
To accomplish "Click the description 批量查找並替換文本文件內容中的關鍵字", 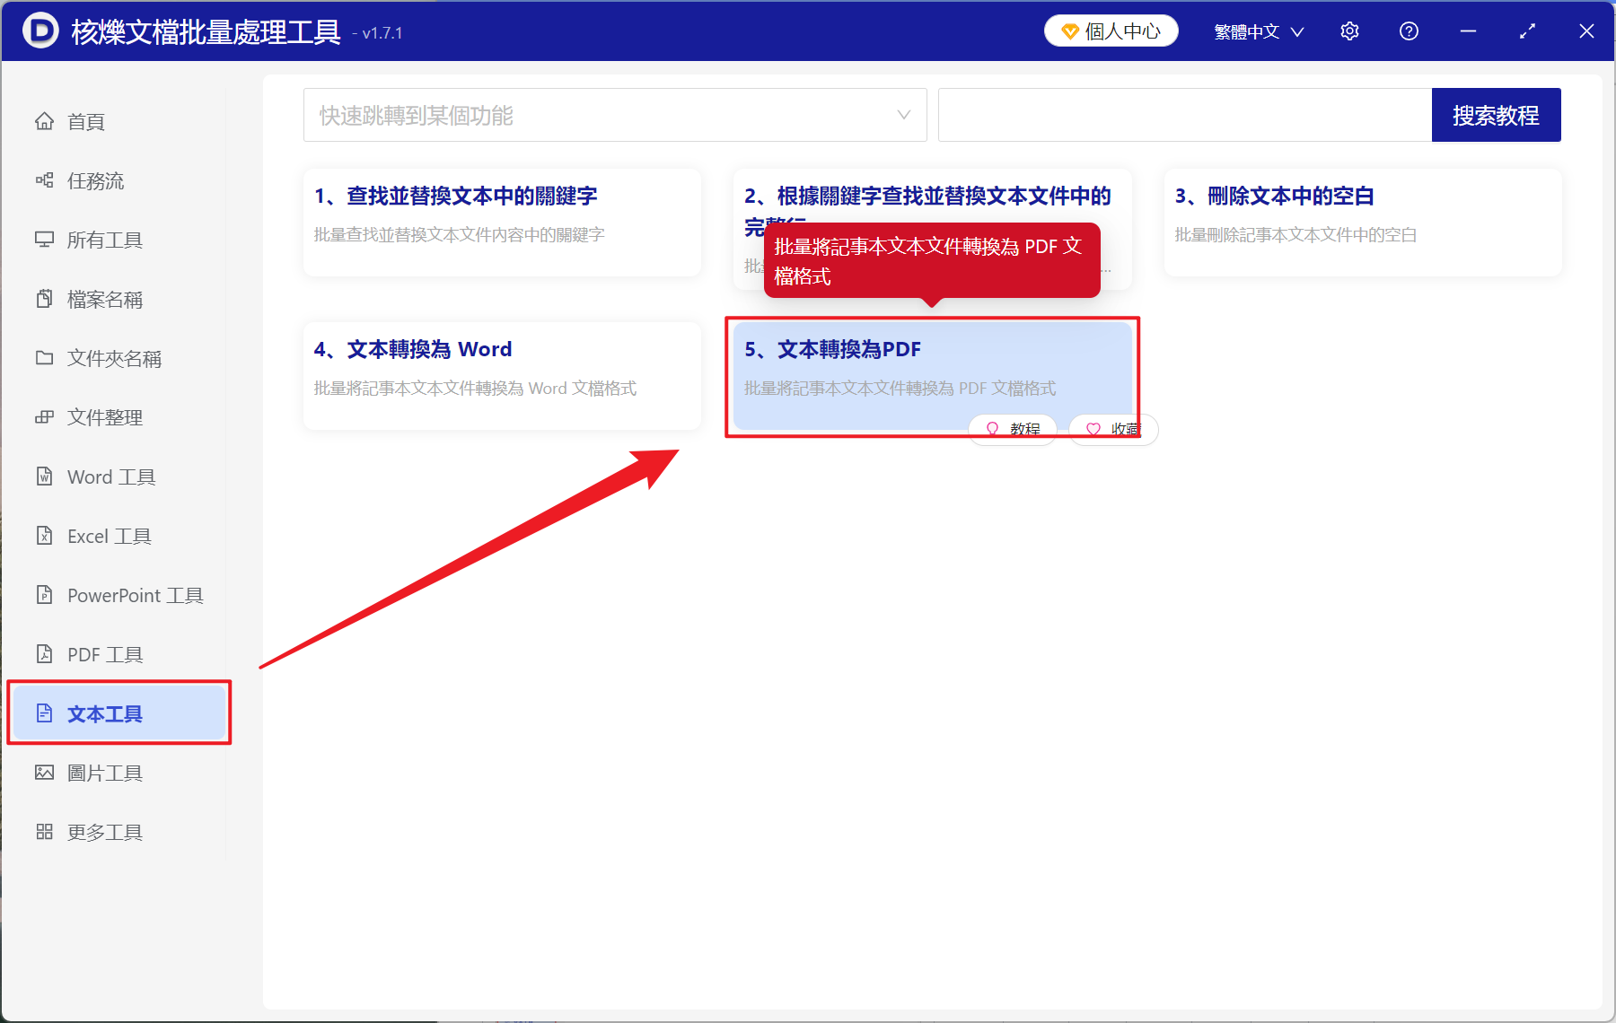I will [x=459, y=235].
